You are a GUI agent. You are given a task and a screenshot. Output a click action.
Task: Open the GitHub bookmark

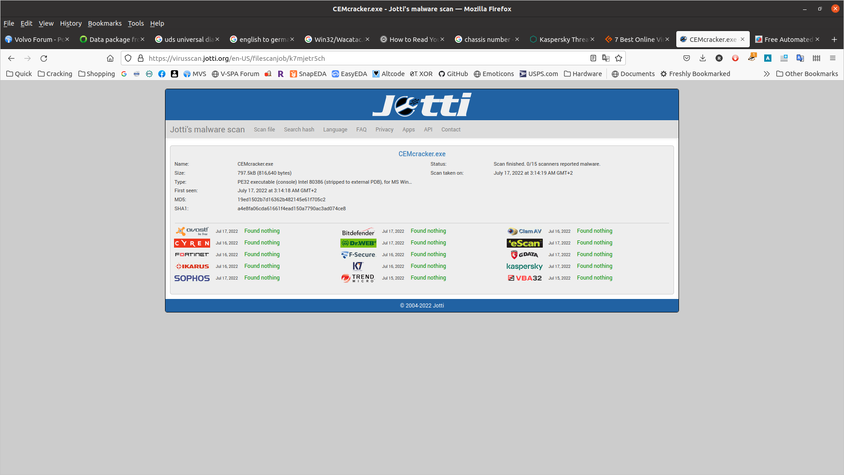453,73
